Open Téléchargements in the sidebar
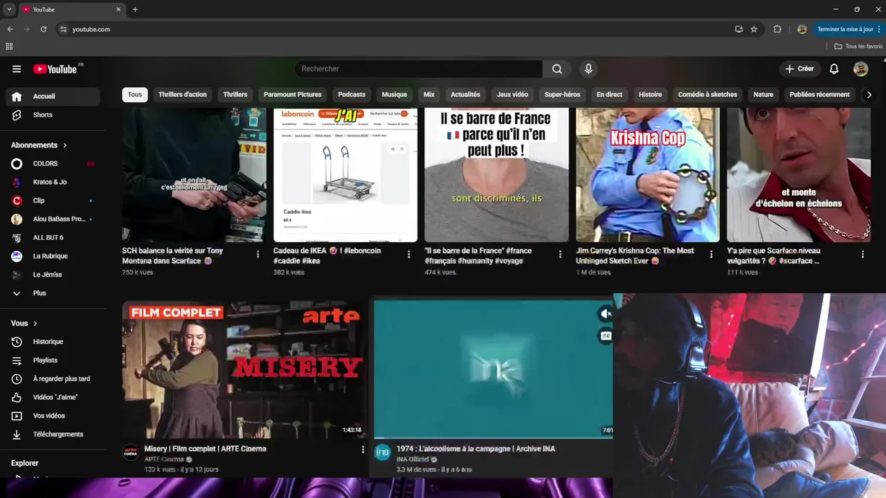886x498 pixels. click(x=53, y=434)
